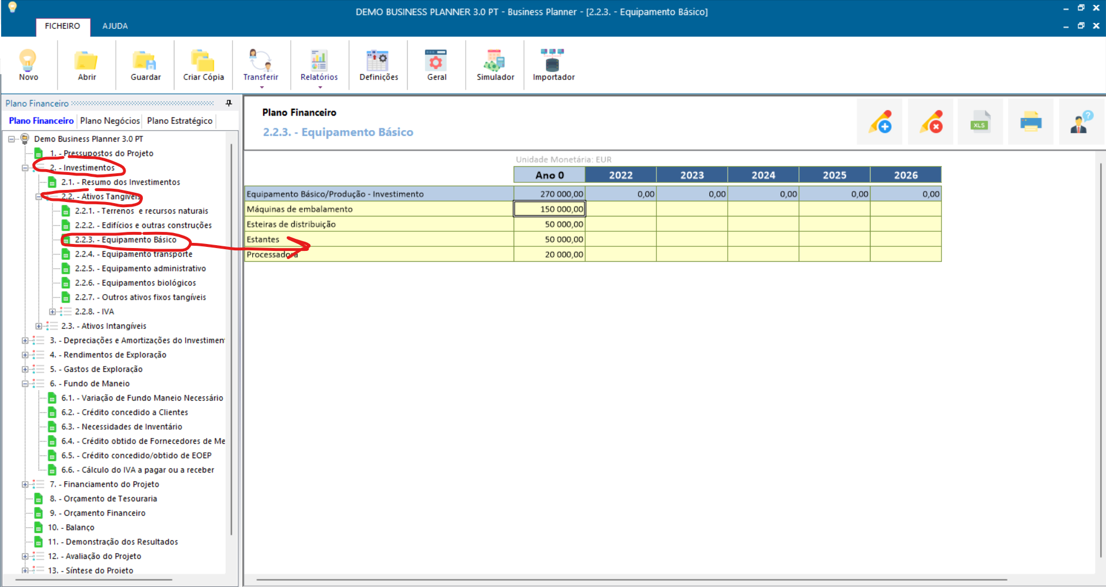Open 6.1. Variação de Fundo Maneio Necessário
Screen dimensions: 1106x587
142,398
